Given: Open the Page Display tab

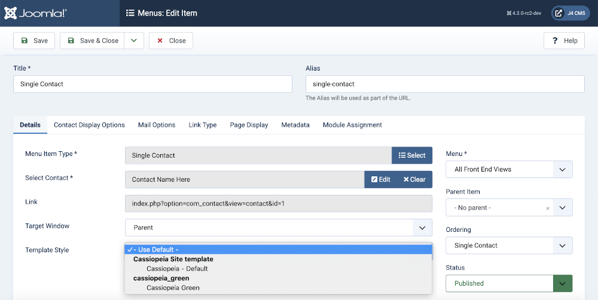Looking at the screenshot, I should point(249,125).
